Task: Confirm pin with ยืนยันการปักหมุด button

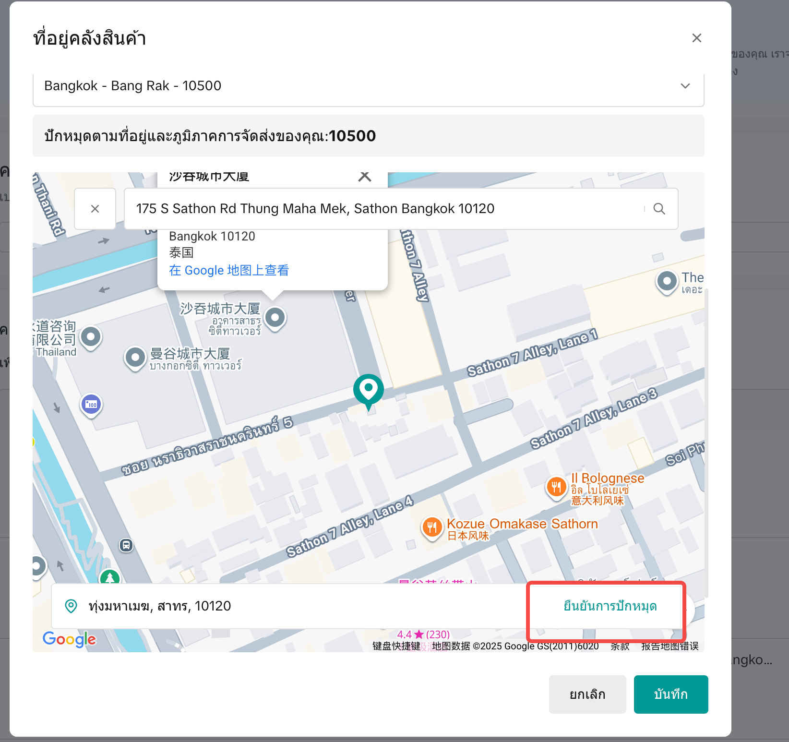Action: click(610, 606)
